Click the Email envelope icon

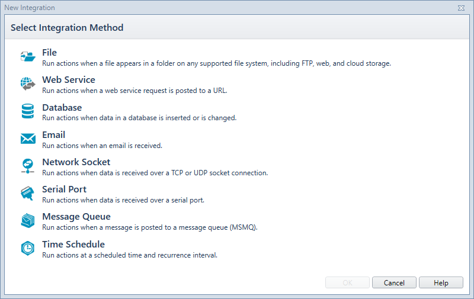28,139
